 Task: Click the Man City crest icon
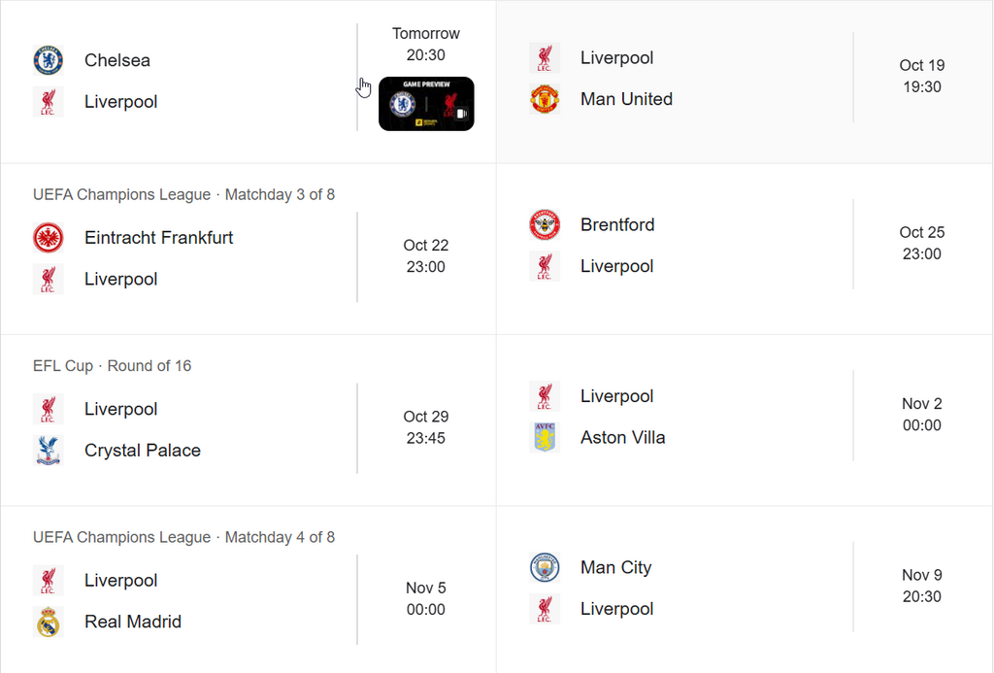[545, 568]
